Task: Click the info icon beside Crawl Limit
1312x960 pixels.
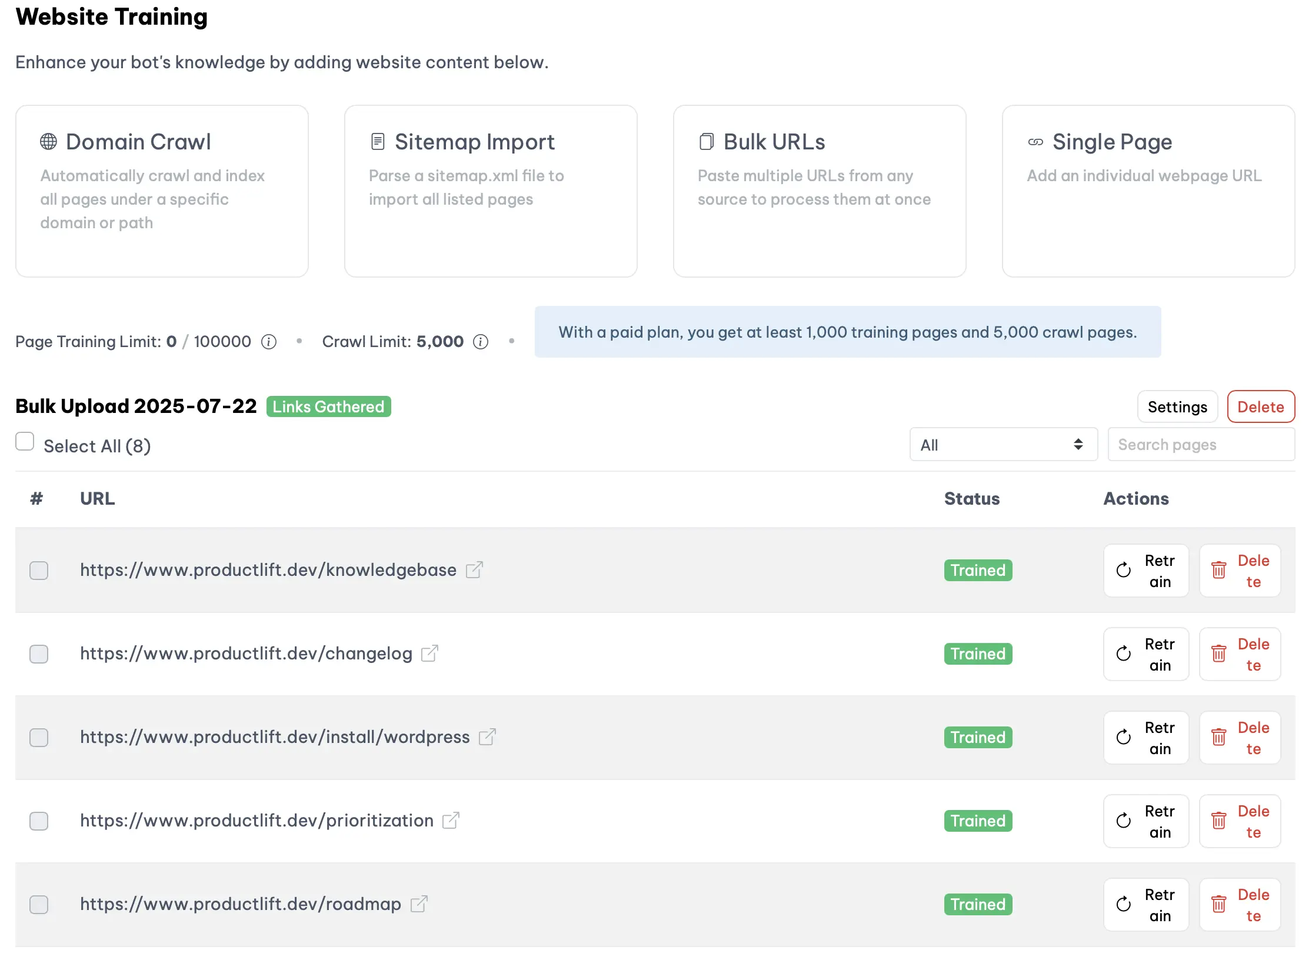Action: [x=481, y=342]
